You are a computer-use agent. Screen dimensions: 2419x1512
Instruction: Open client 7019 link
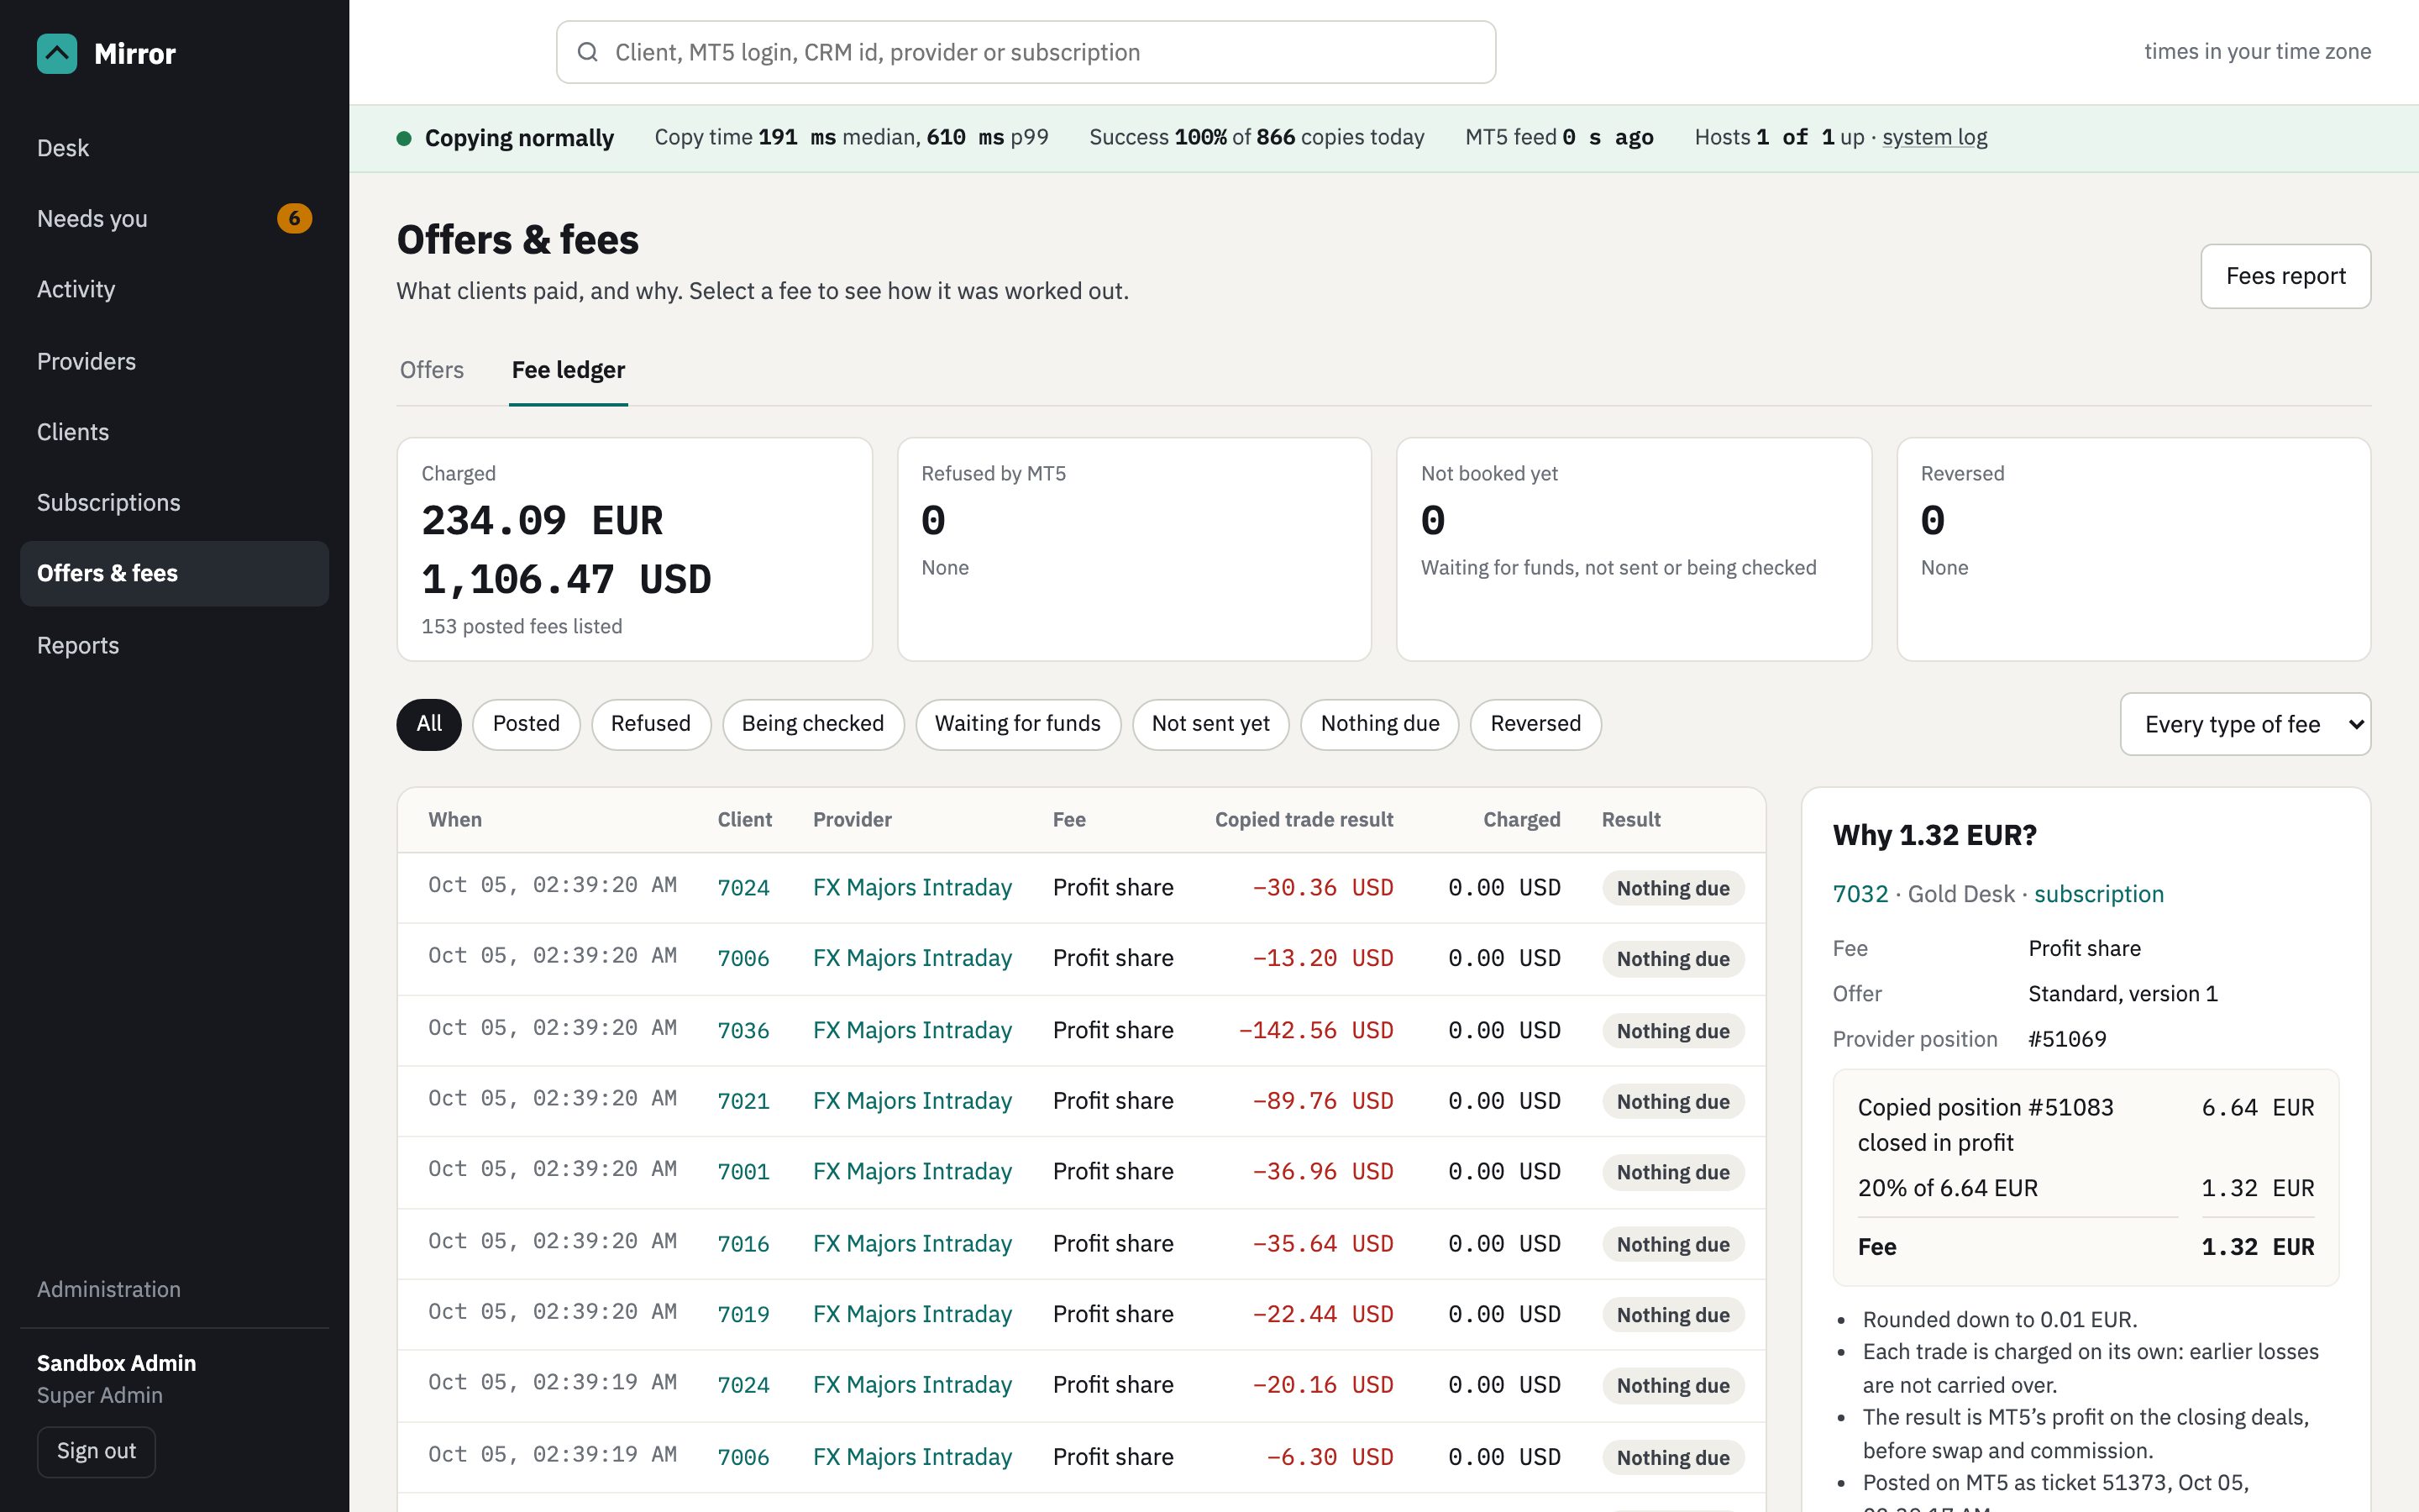tap(743, 1314)
